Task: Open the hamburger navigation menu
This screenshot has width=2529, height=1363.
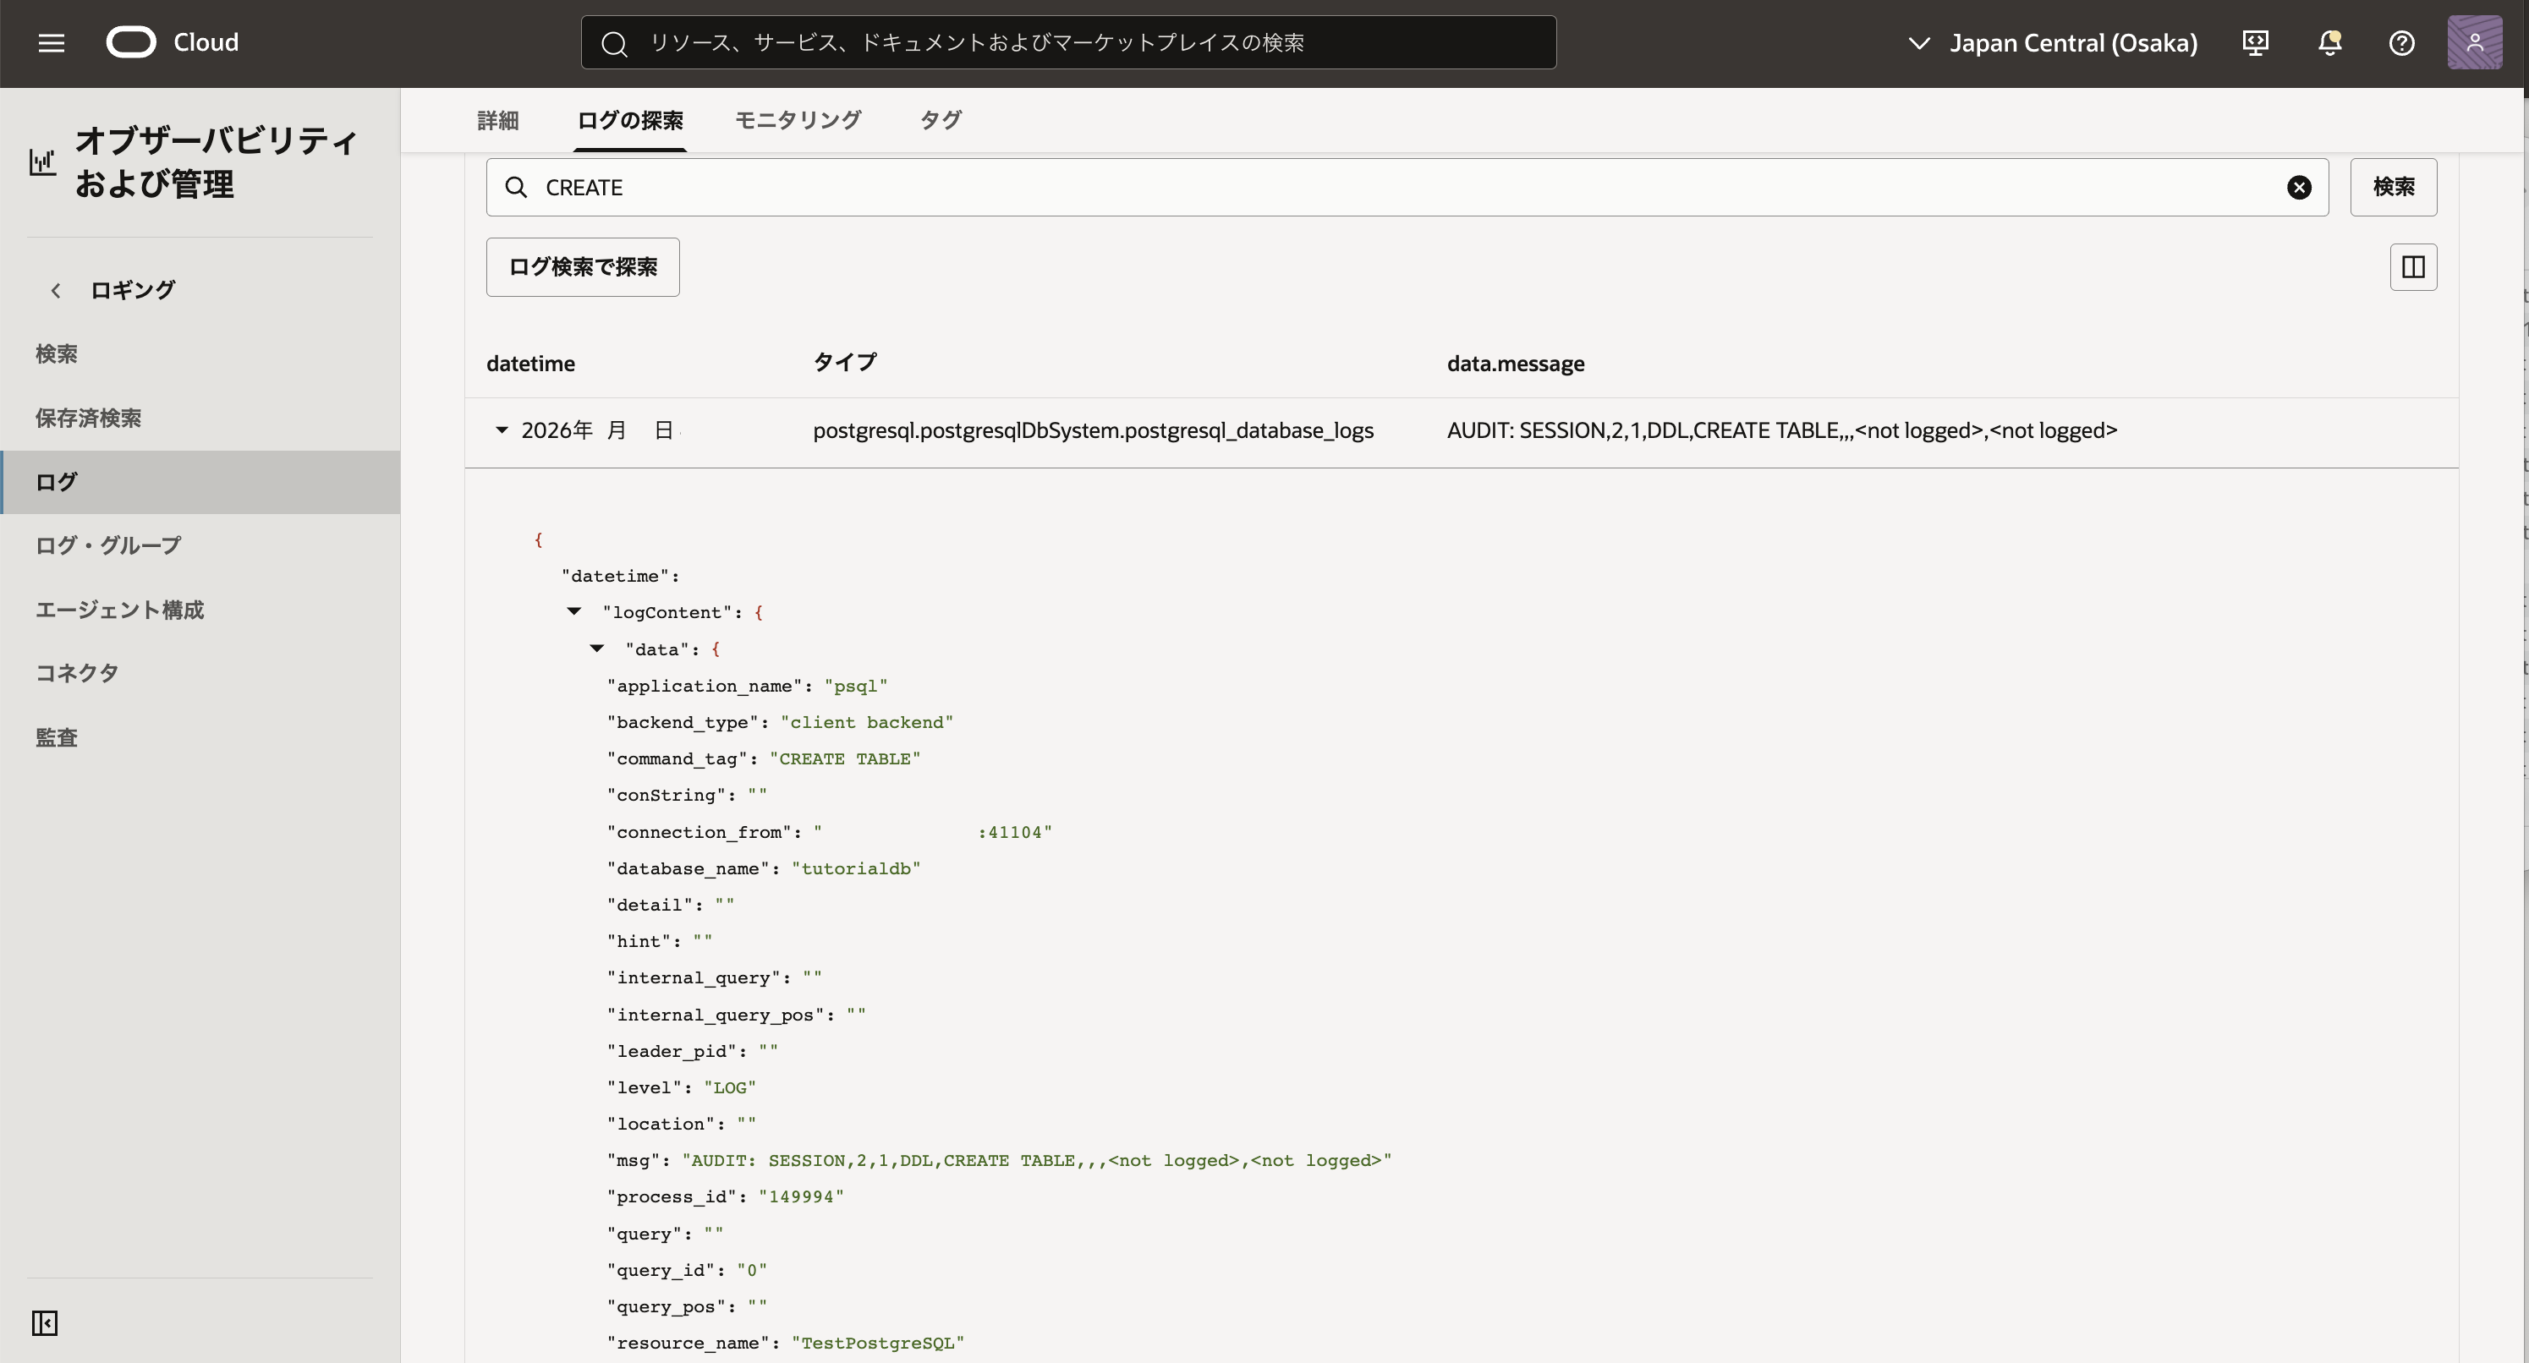Action: point(51,43)
